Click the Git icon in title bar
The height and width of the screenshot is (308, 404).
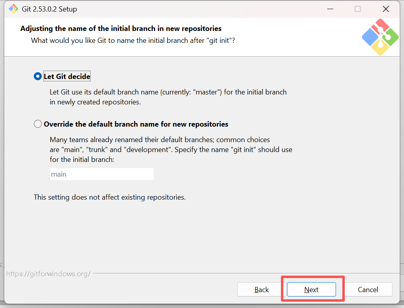(x=14, y=9)
